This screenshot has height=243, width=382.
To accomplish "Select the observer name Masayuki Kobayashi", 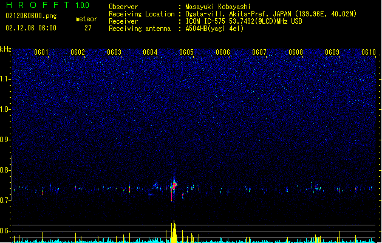I will [x=218, y=7].
